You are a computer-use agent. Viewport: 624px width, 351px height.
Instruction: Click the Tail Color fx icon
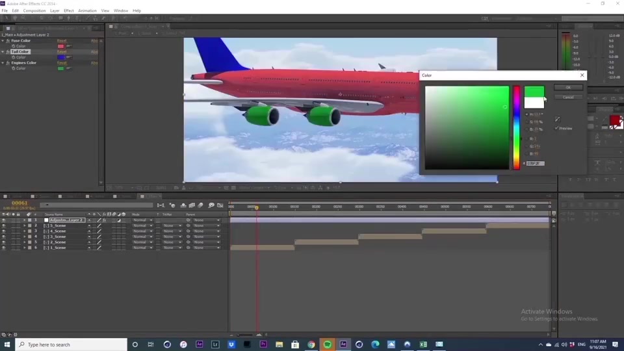[8, 52]
